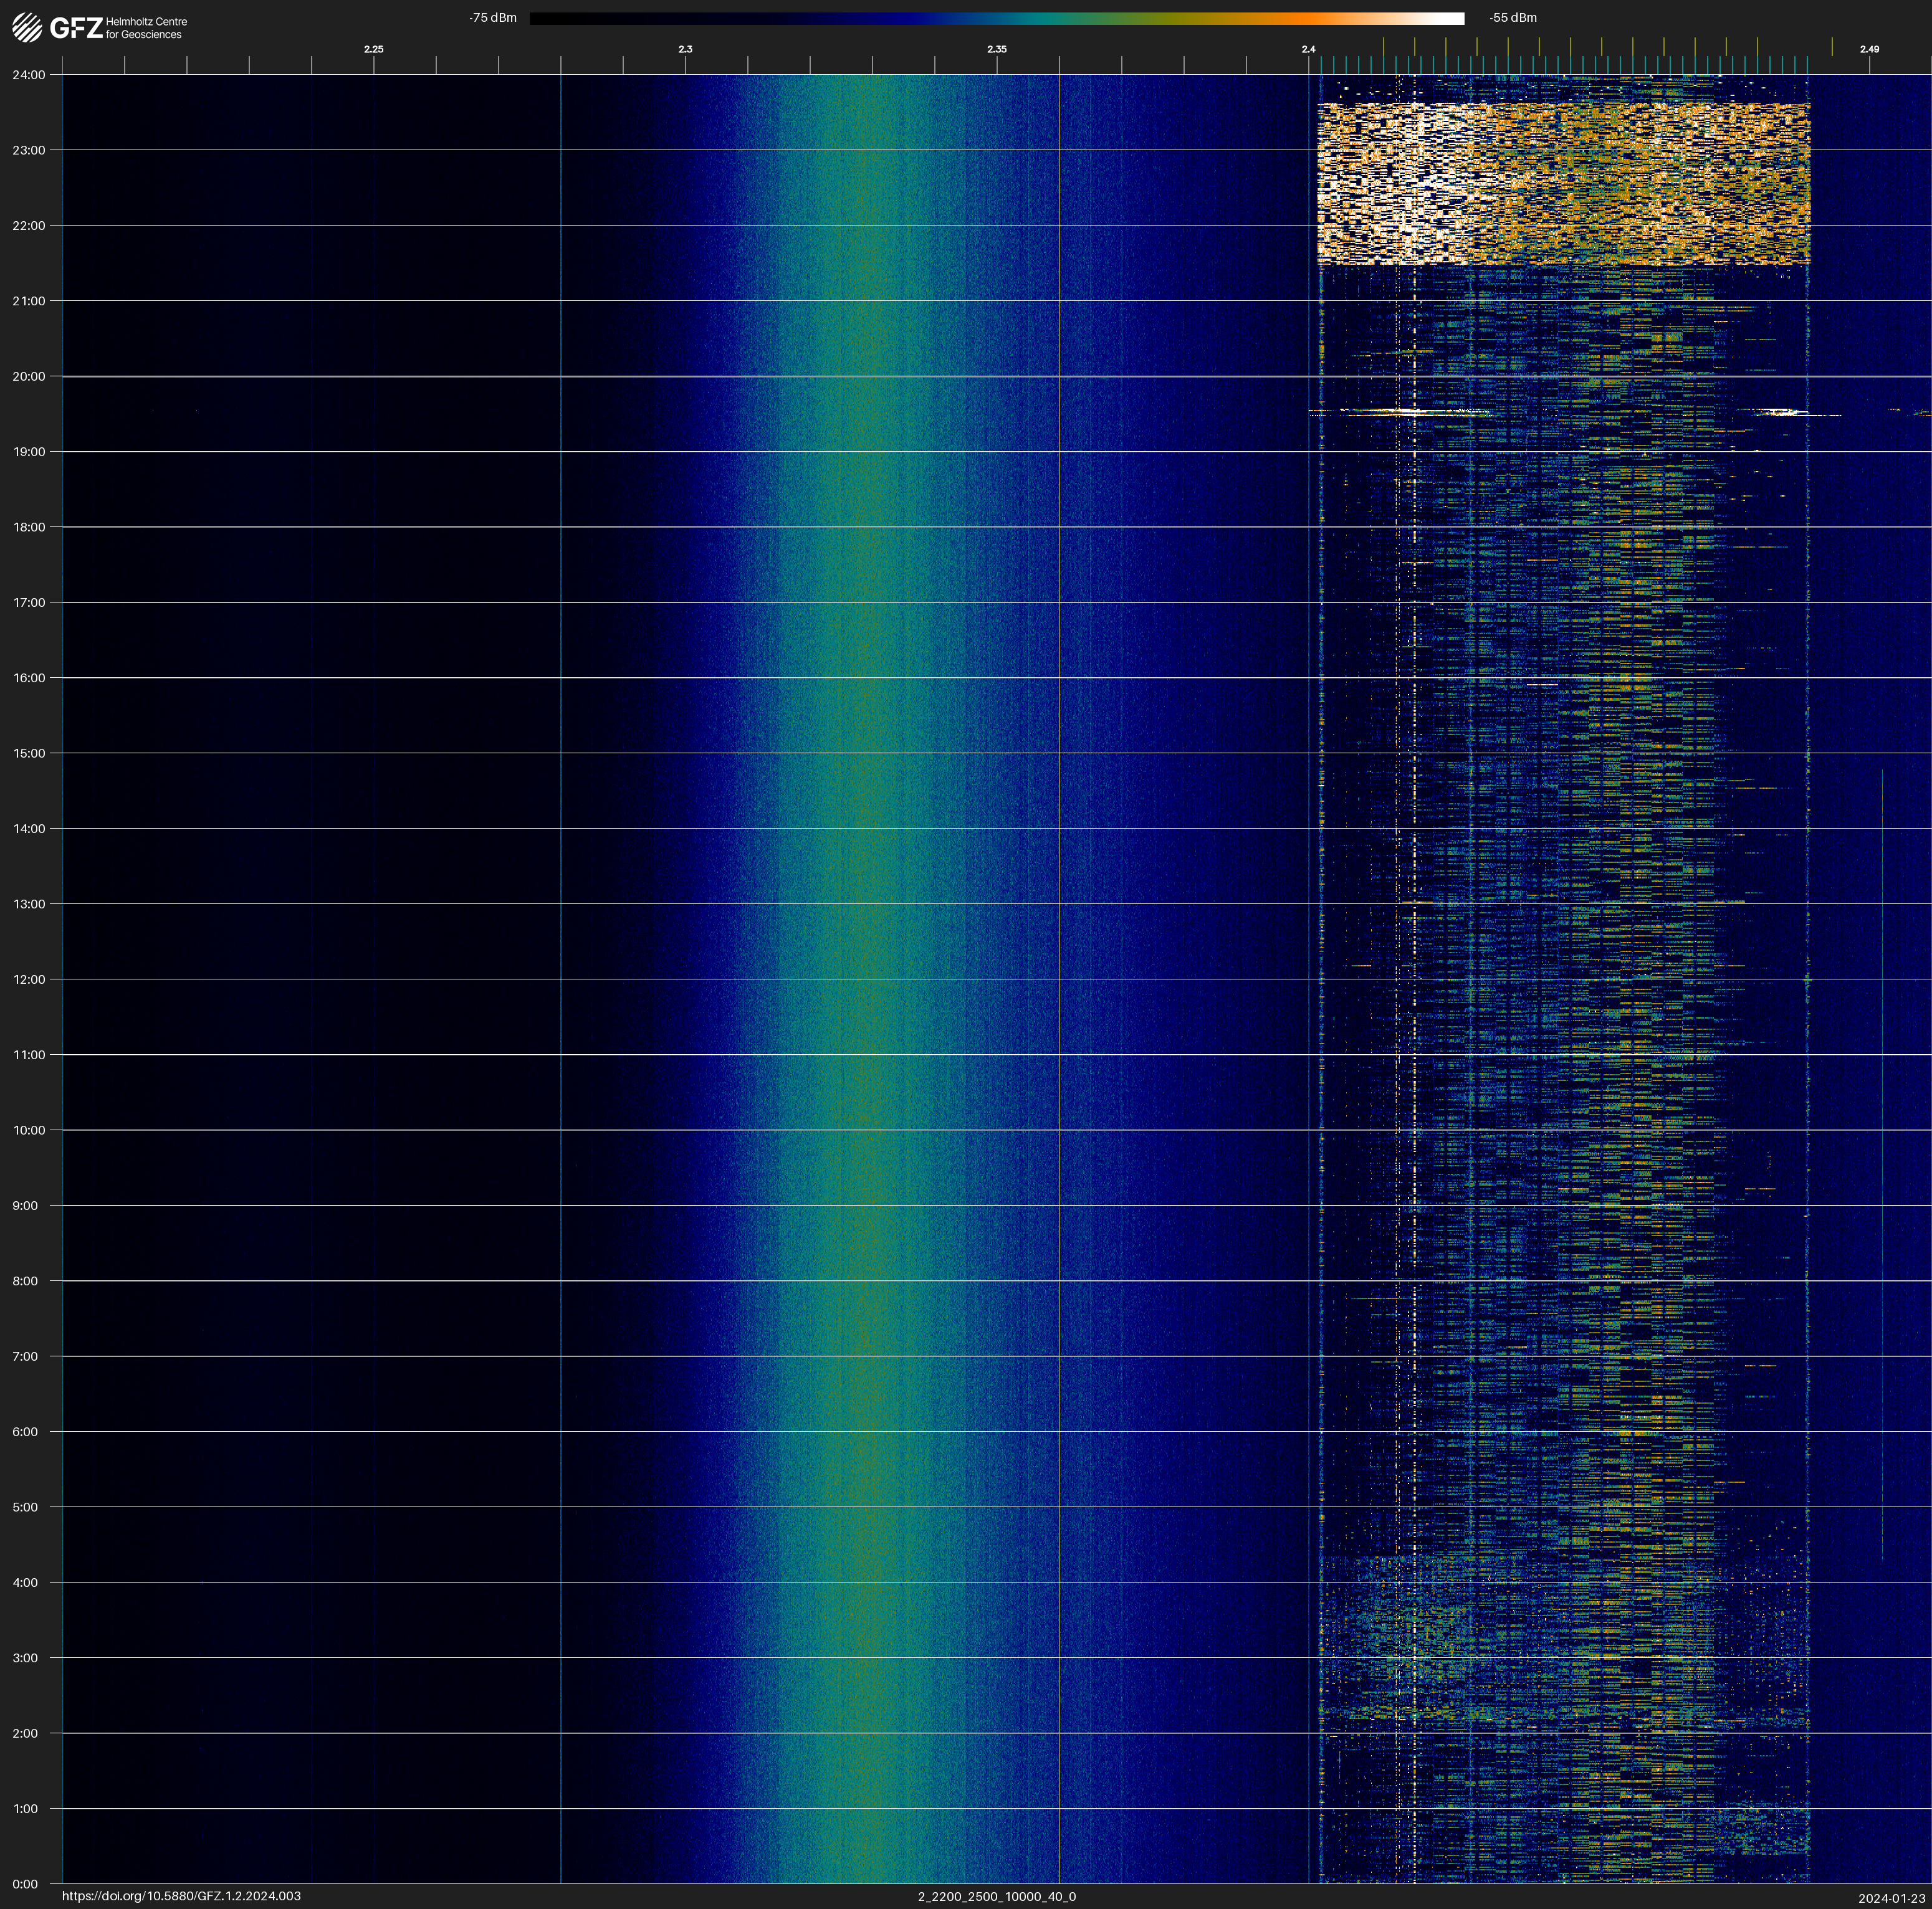Screen dimensions: 1932x1909
Task: Click the -55 dBm scale label
Action: coord(1513,18)
